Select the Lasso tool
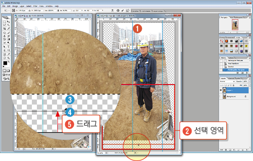Image resolution: width=253 pixels, height=161 pixels. click(4, 25)
